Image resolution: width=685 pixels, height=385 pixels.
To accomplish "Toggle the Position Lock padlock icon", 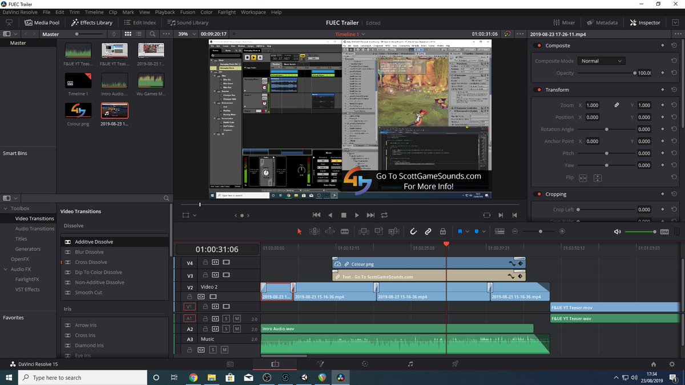I will pos(442,231).
